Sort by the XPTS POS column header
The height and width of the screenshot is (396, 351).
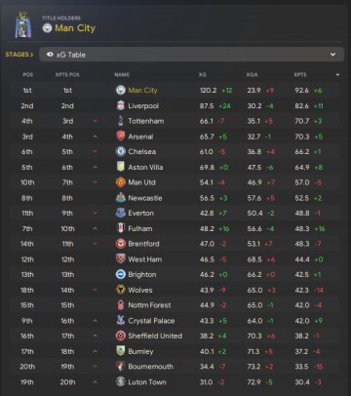coord(67,75)
